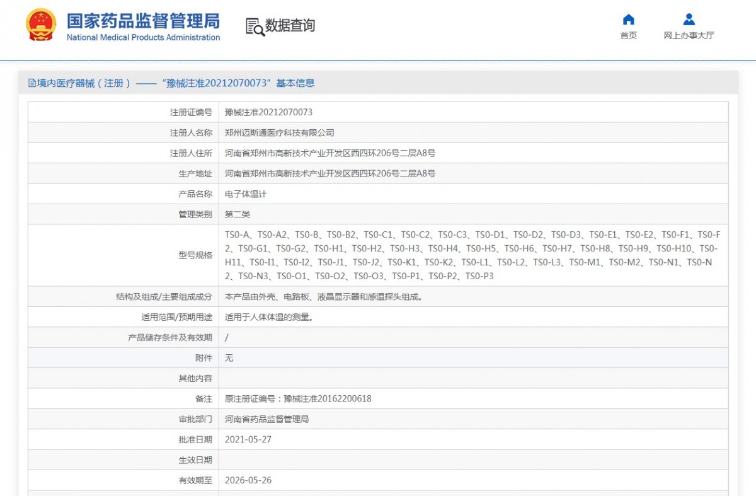Click approval department value 河南省药品监督管理局

pyautogui.click(x=266, y=419)
